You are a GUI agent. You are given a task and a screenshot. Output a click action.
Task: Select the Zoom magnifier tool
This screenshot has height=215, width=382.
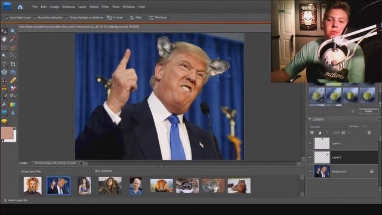(13, 31)
